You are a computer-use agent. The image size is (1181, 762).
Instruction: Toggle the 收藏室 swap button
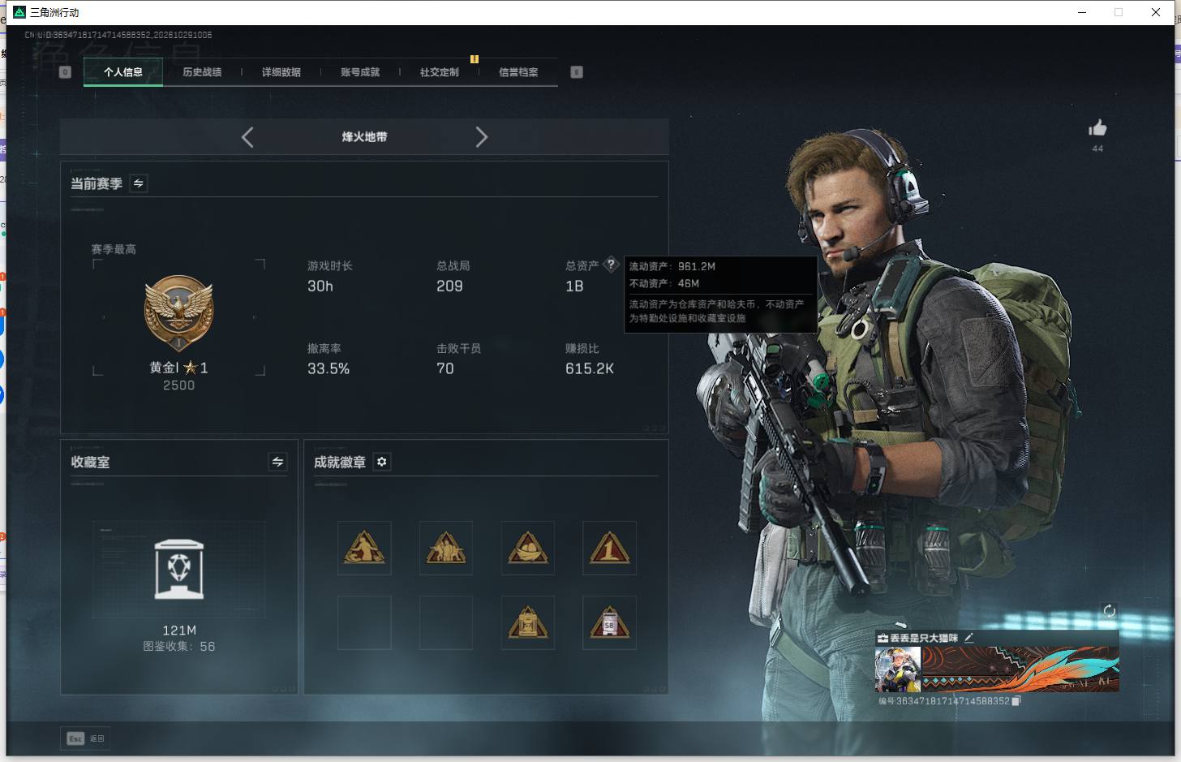pos(277,462)
